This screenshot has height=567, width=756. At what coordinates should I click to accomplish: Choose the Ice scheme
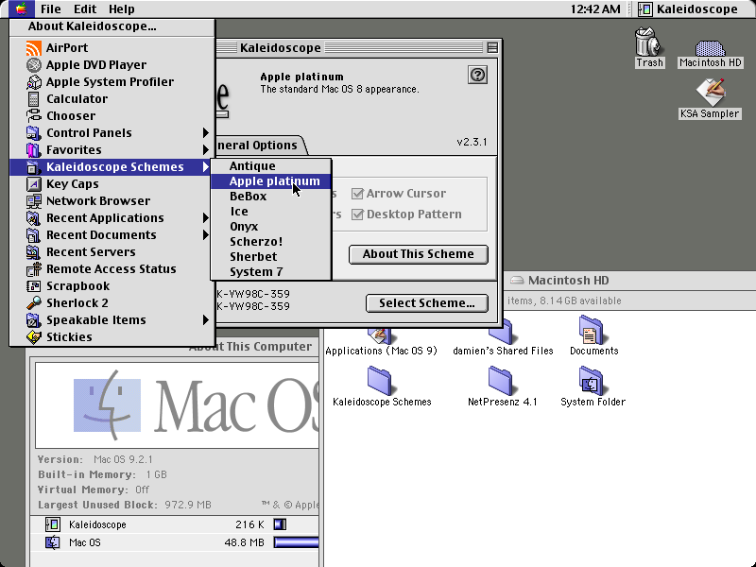tap(271, 211)
